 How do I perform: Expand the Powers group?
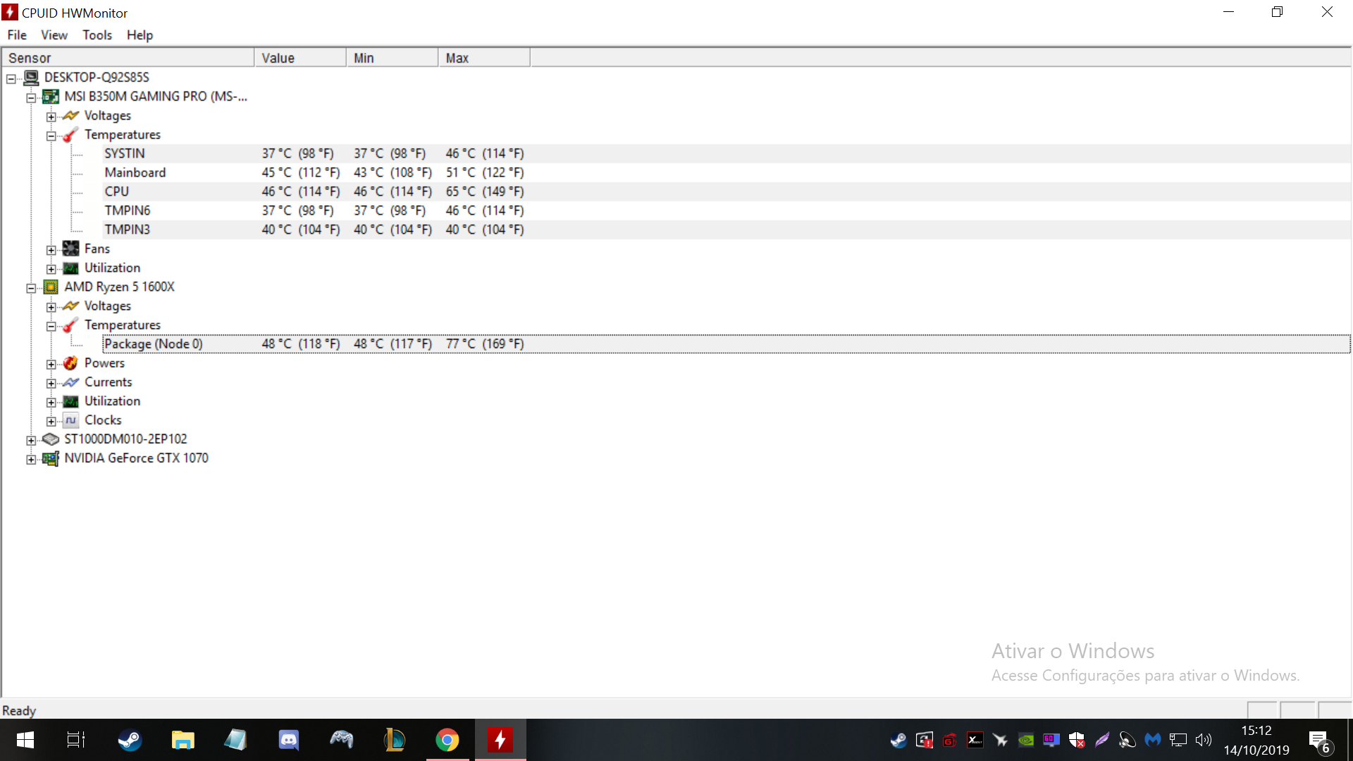click(51, 364)
